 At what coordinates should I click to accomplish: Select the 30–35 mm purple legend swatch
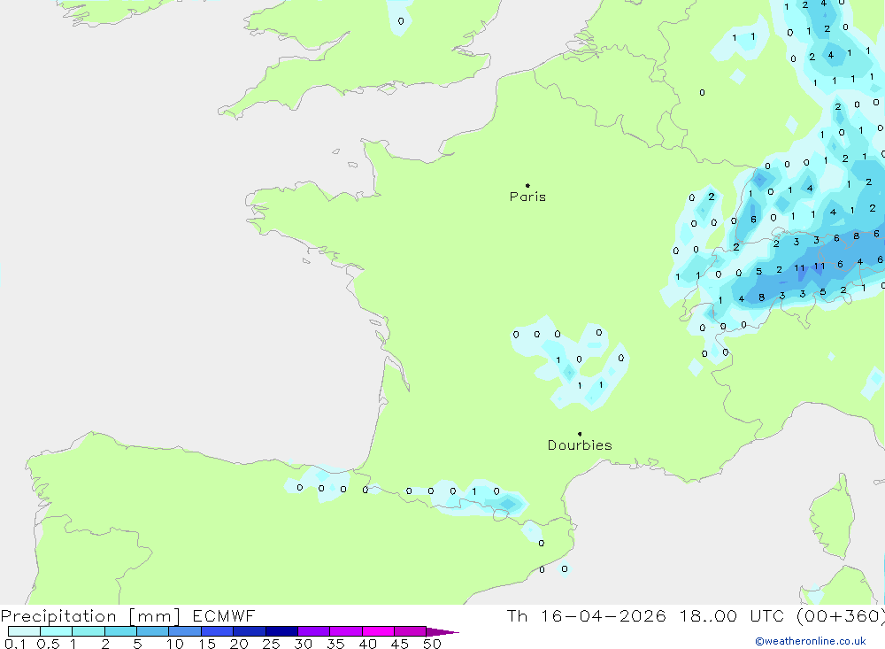click(313, 631)
